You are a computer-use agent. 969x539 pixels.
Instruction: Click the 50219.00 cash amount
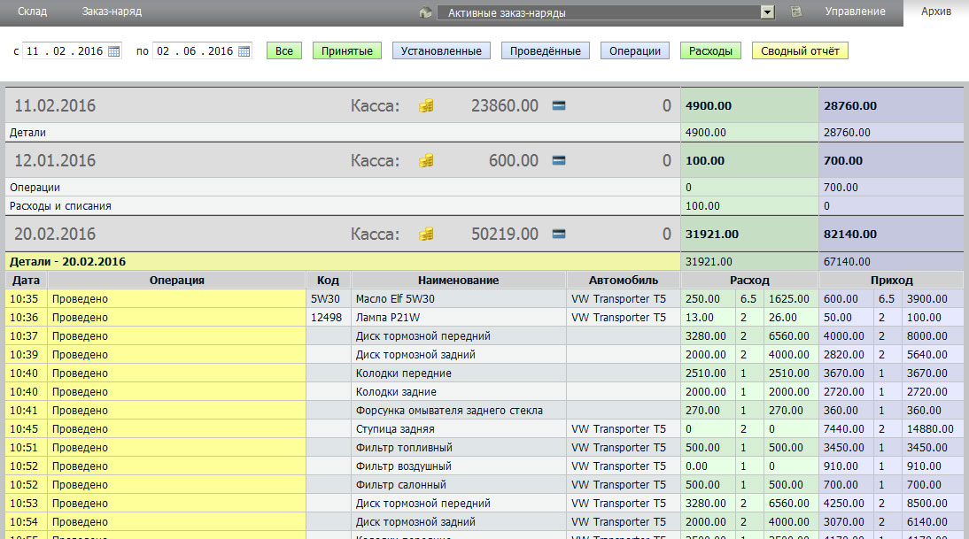[504, 234]
